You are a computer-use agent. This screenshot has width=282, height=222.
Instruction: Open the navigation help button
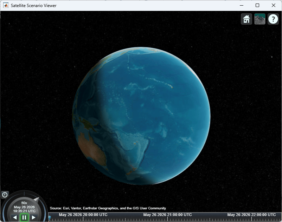pos(273,19)
